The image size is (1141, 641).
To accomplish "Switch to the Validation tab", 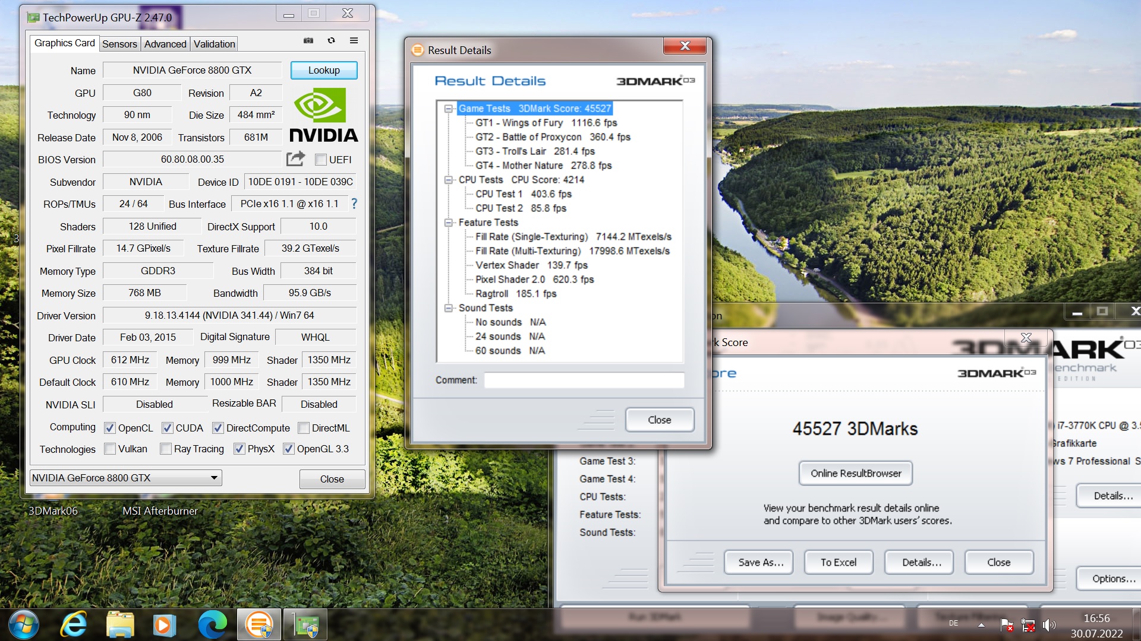I will [214, 44].
